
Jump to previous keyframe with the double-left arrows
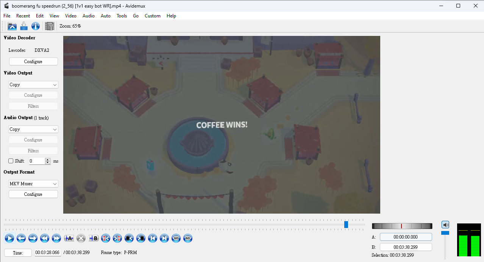click(45, 238)
